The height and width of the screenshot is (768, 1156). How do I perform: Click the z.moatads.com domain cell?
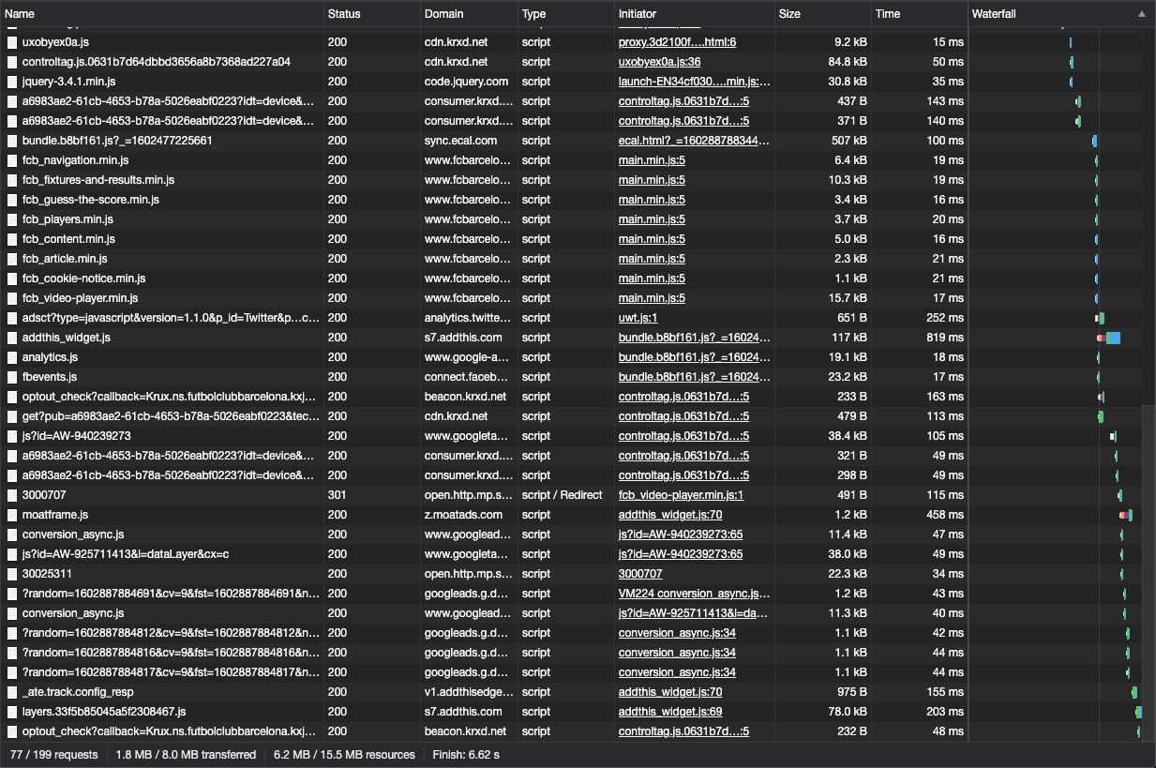coord(469,515)
